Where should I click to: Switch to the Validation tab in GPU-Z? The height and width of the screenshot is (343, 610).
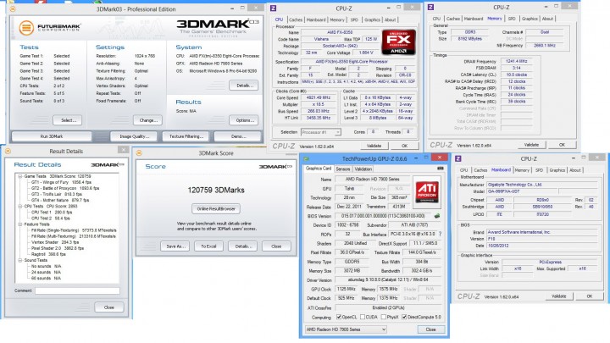pos(363,169)
